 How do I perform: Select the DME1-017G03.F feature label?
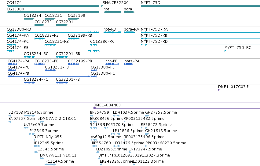point(233,87)
